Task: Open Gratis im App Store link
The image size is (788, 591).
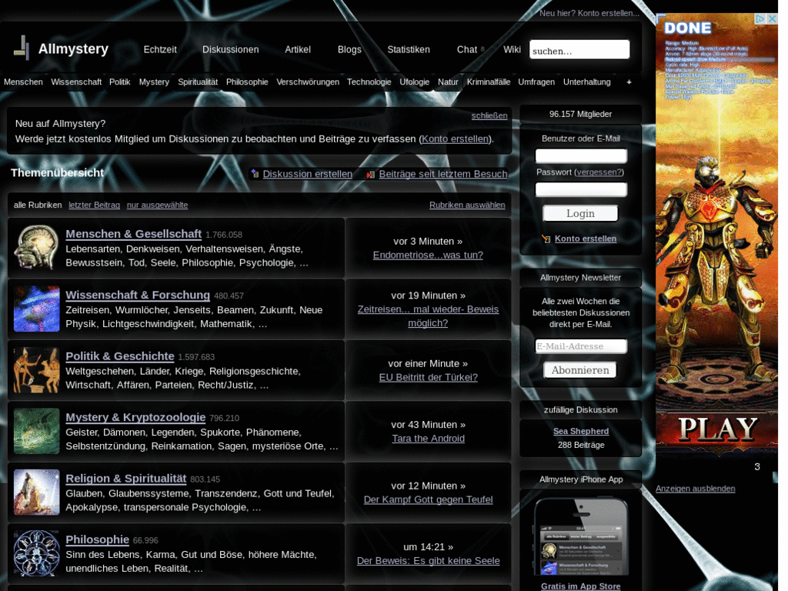Action: tap(580, 586)
